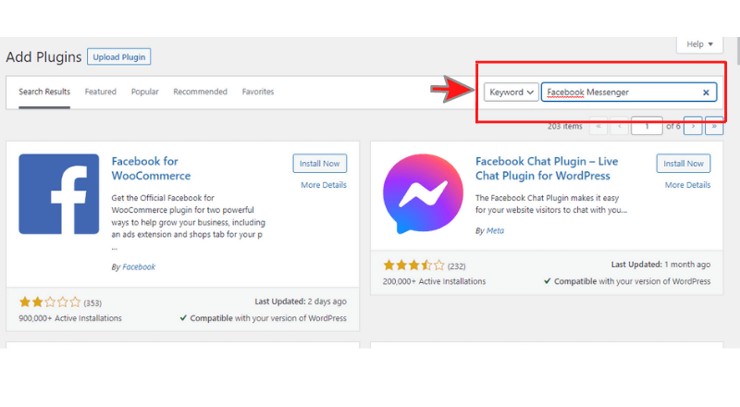The height and width of the screenshot is (407, 740).
Task: Click the '200,000+ Active Installations' text
Action: tap(434, 281)
